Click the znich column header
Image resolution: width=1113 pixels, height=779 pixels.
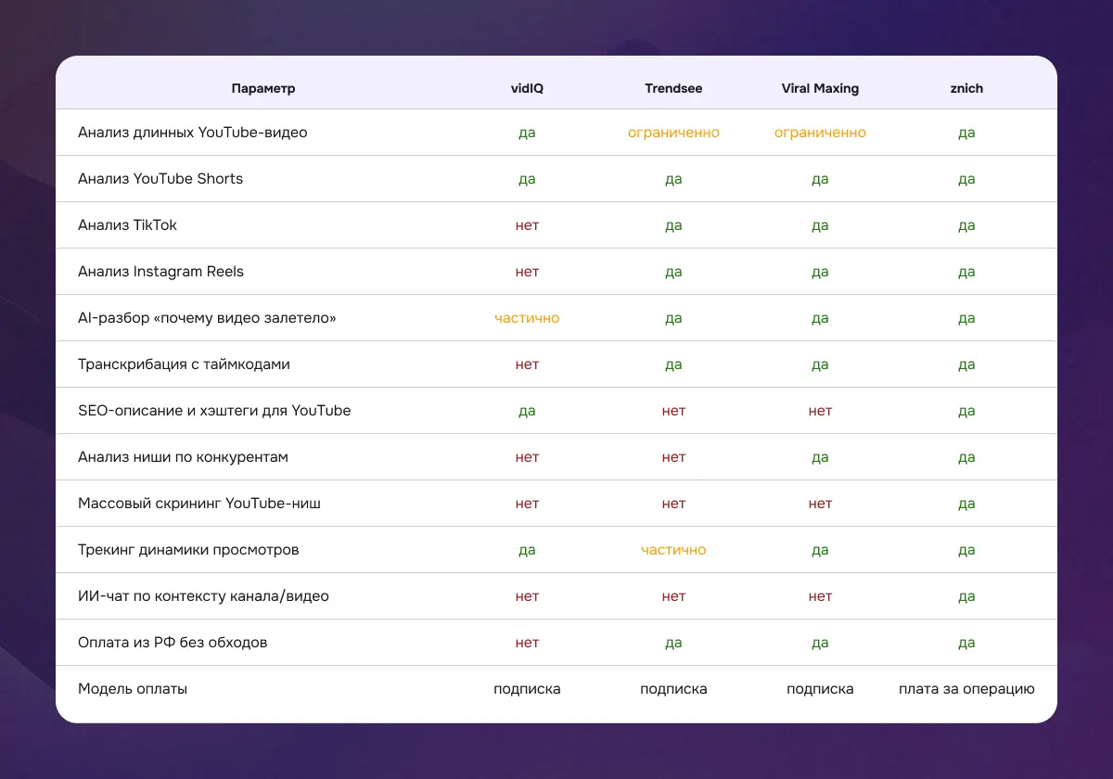(x=966, y=88)
